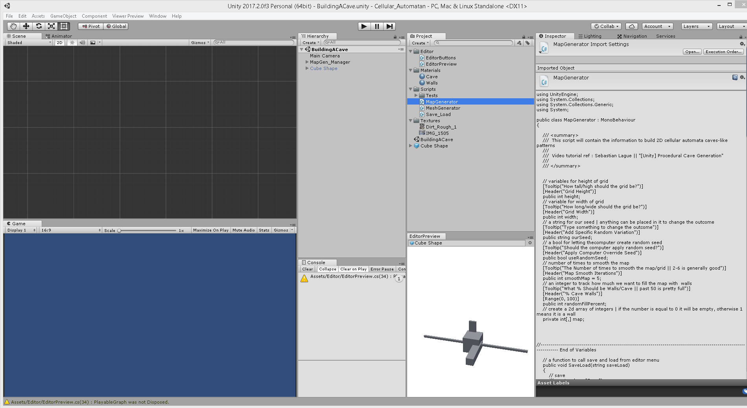This screenshot has height=408, width=747.
Task: Search by label in Project panel
Action: click(x=528, y=43)
